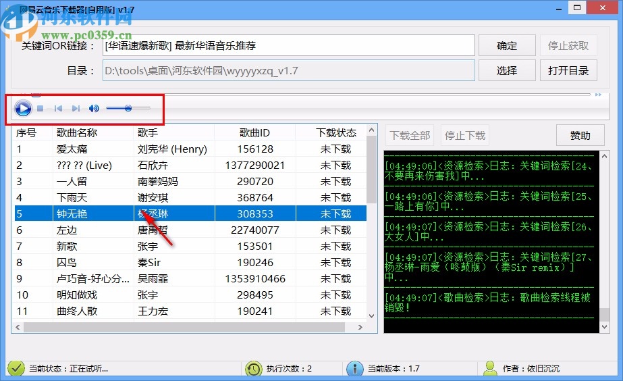Select song row by 石欣卉

pos(190,166)
